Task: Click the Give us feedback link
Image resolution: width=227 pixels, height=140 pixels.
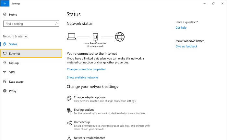Action: (186, 46)
